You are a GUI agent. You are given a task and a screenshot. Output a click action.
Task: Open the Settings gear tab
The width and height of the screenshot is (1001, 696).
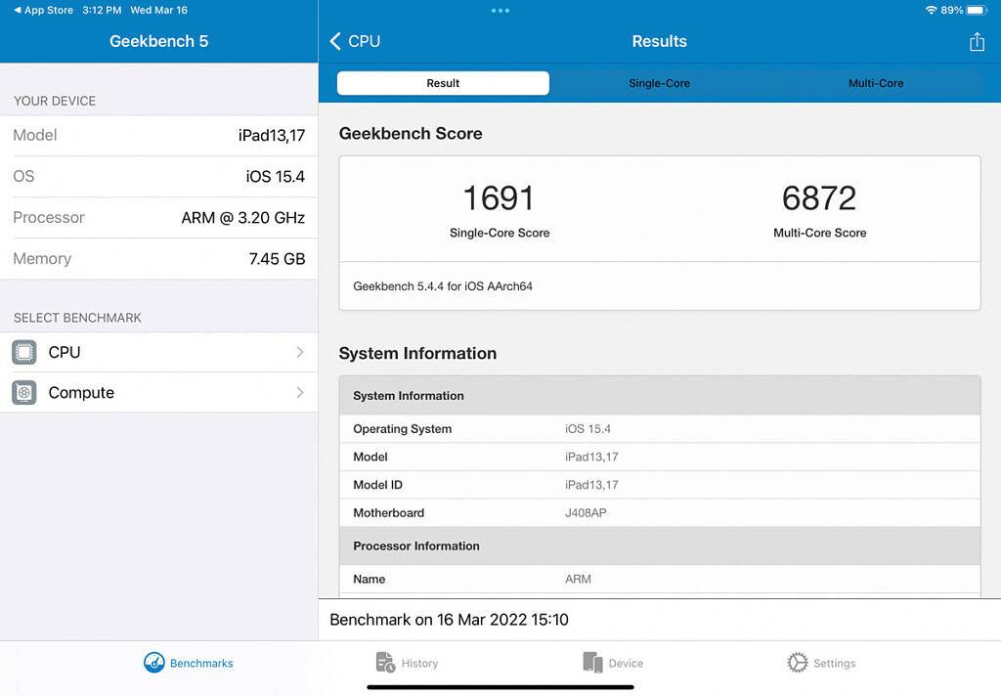click(x=798, y=663)
